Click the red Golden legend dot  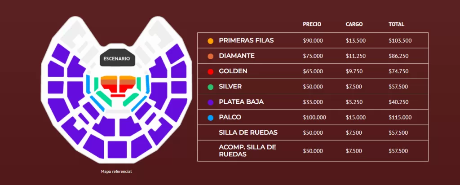coord(210,71)
